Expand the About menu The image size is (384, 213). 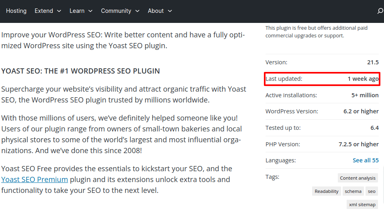pyautogui.click(x=159, y=11)
